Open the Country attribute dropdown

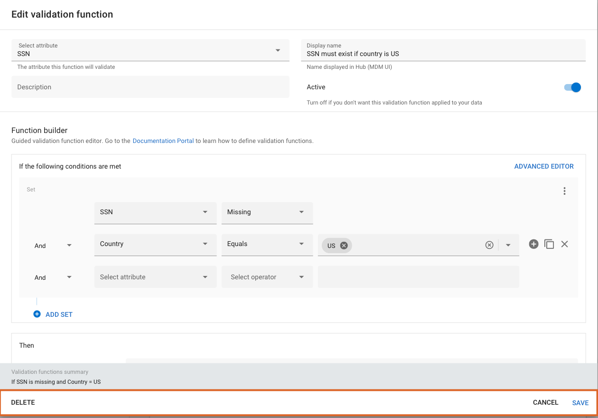(155, 244)
